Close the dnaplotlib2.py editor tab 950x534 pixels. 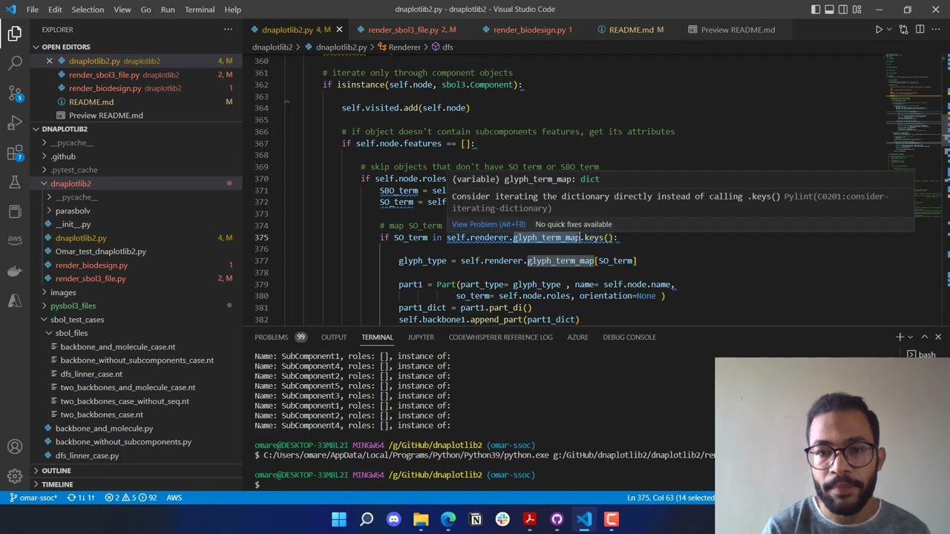[x=339, y=30]
